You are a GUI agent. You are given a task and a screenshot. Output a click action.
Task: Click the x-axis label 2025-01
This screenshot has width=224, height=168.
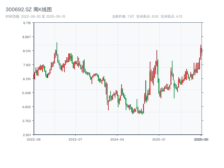(159, 139)
